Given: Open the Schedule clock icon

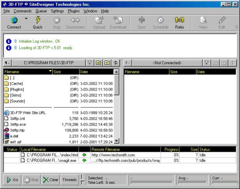Looking at the screenshot, I should [161, 20].
